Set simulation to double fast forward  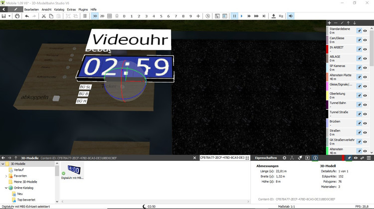pos(249,16)
